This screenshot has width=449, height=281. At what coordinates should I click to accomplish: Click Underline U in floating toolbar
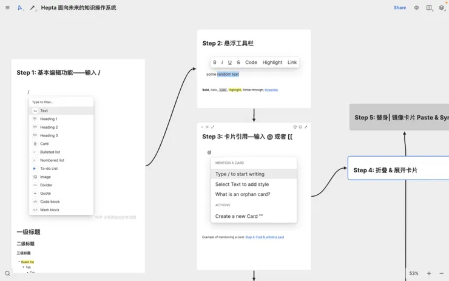(x=229, y=62)
